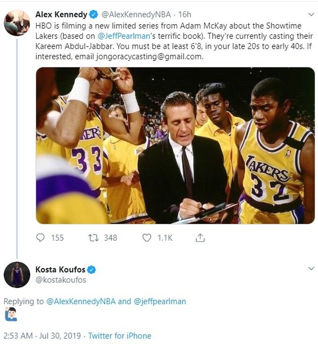
Task: Open the @kostakoufos handle
Action: tap(61, 280)
